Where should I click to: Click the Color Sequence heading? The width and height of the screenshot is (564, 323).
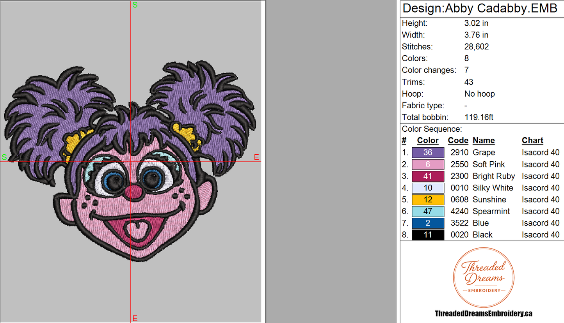click(x=432, y=129)
